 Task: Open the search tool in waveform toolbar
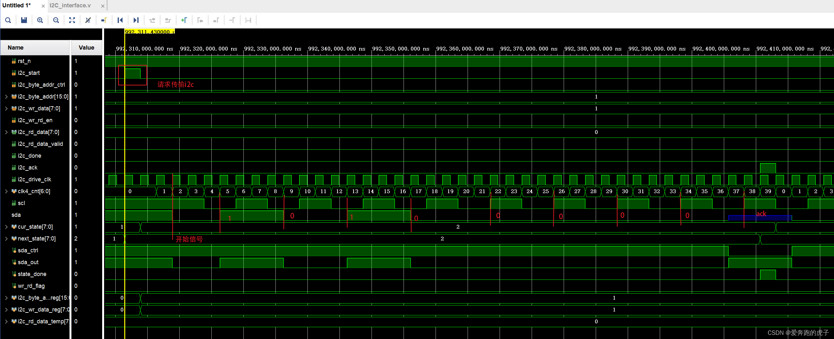click(x=8, y=20)
